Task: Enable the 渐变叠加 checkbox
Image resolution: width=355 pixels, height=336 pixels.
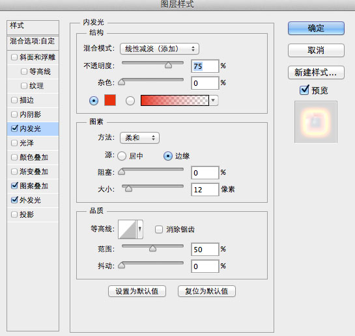Action: tap(14, 172)
